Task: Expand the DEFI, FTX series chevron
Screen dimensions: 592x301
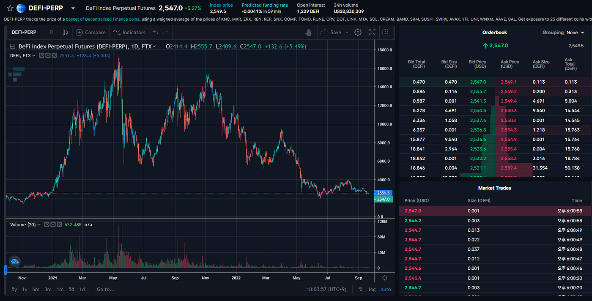Action: pyautogui.click(x=34, y=55)
